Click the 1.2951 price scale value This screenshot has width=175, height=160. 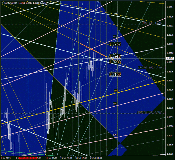[170, 154]
